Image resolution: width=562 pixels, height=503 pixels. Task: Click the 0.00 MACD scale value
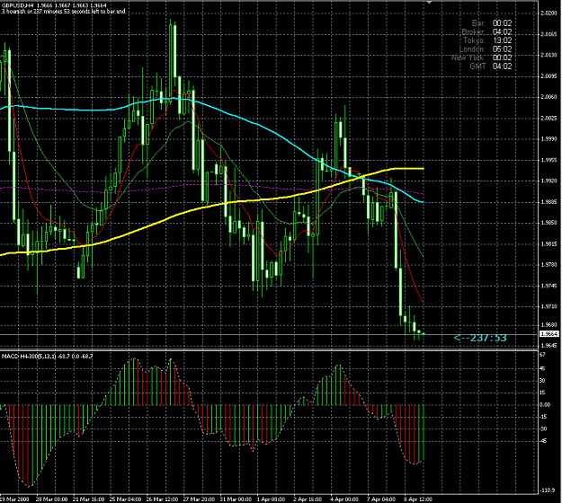[545, 405]
